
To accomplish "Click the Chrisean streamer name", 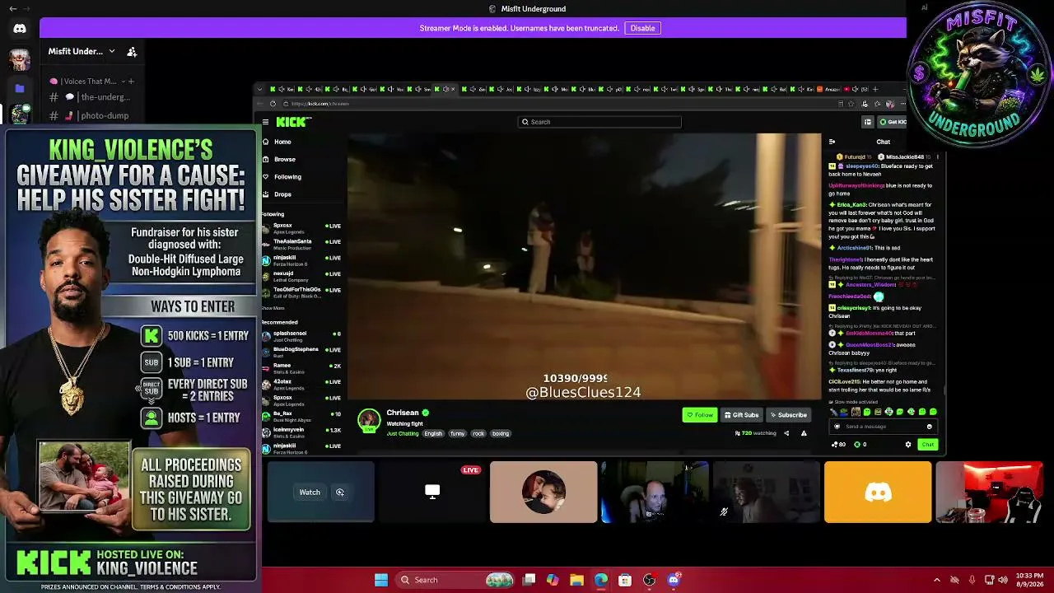I will (x=403, y=413).
